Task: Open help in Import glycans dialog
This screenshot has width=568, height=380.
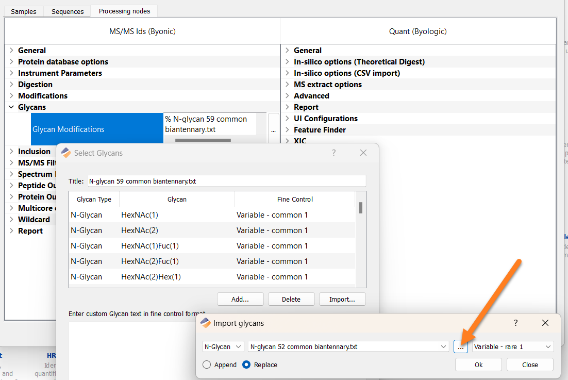Action: (515, 323)
